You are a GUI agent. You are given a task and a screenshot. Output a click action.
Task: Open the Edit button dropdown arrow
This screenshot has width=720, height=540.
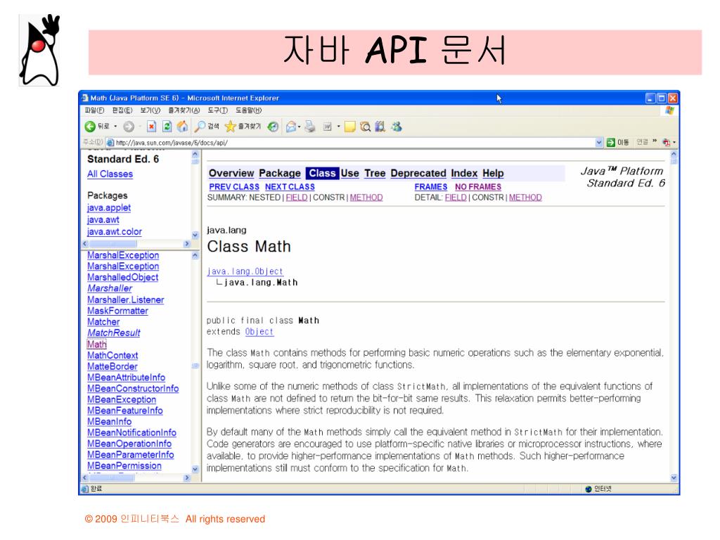pyautogui.click(x=338, y=127)
